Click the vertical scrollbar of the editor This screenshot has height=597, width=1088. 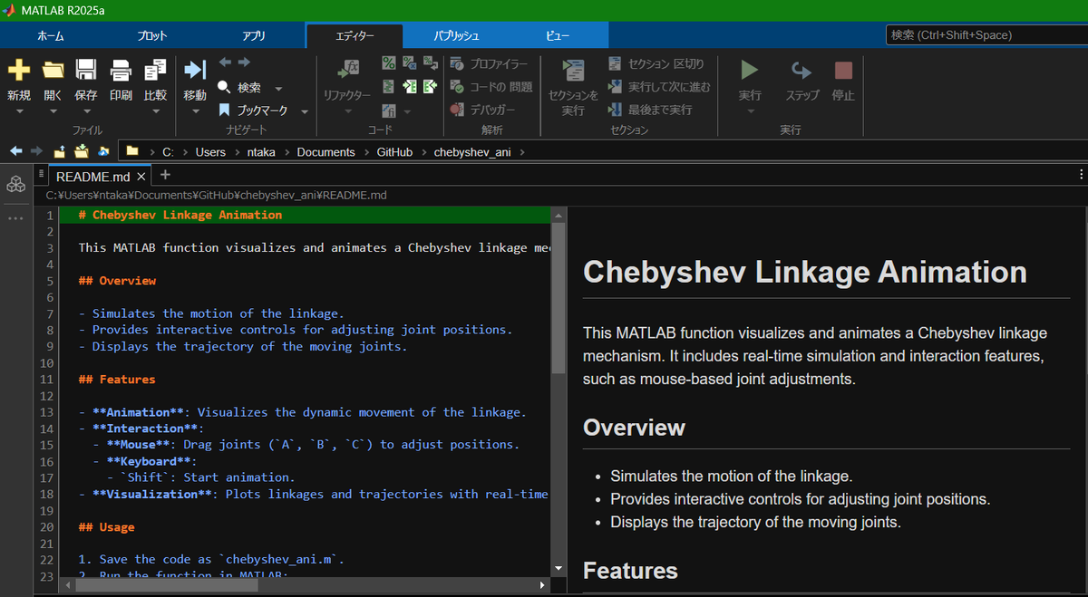(558, 299)
